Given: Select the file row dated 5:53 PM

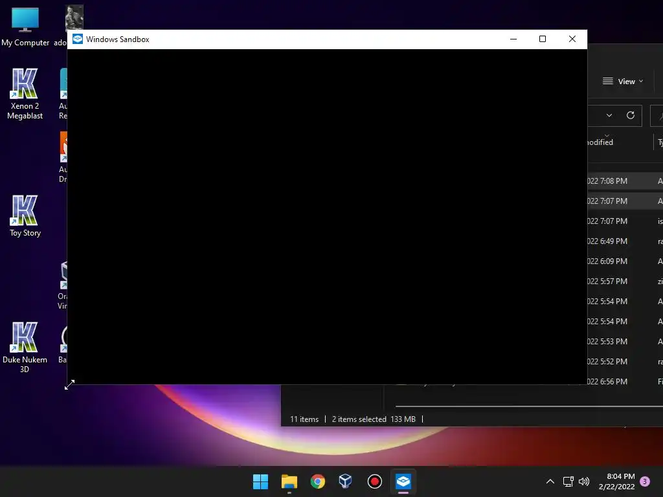Looking at the screenshot, I should coord(625,342).
